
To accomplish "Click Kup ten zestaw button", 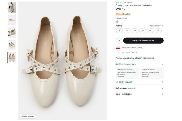I will [x=28, y=117].
